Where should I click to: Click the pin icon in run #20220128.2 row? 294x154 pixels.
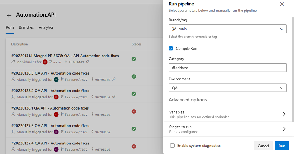(114, 97)
